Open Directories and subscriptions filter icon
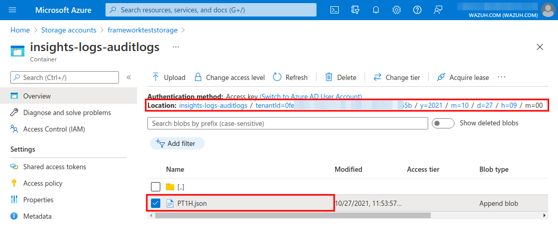Image resolution: width=558 pixels, height=228 pixels. click(x=355, y=10)
